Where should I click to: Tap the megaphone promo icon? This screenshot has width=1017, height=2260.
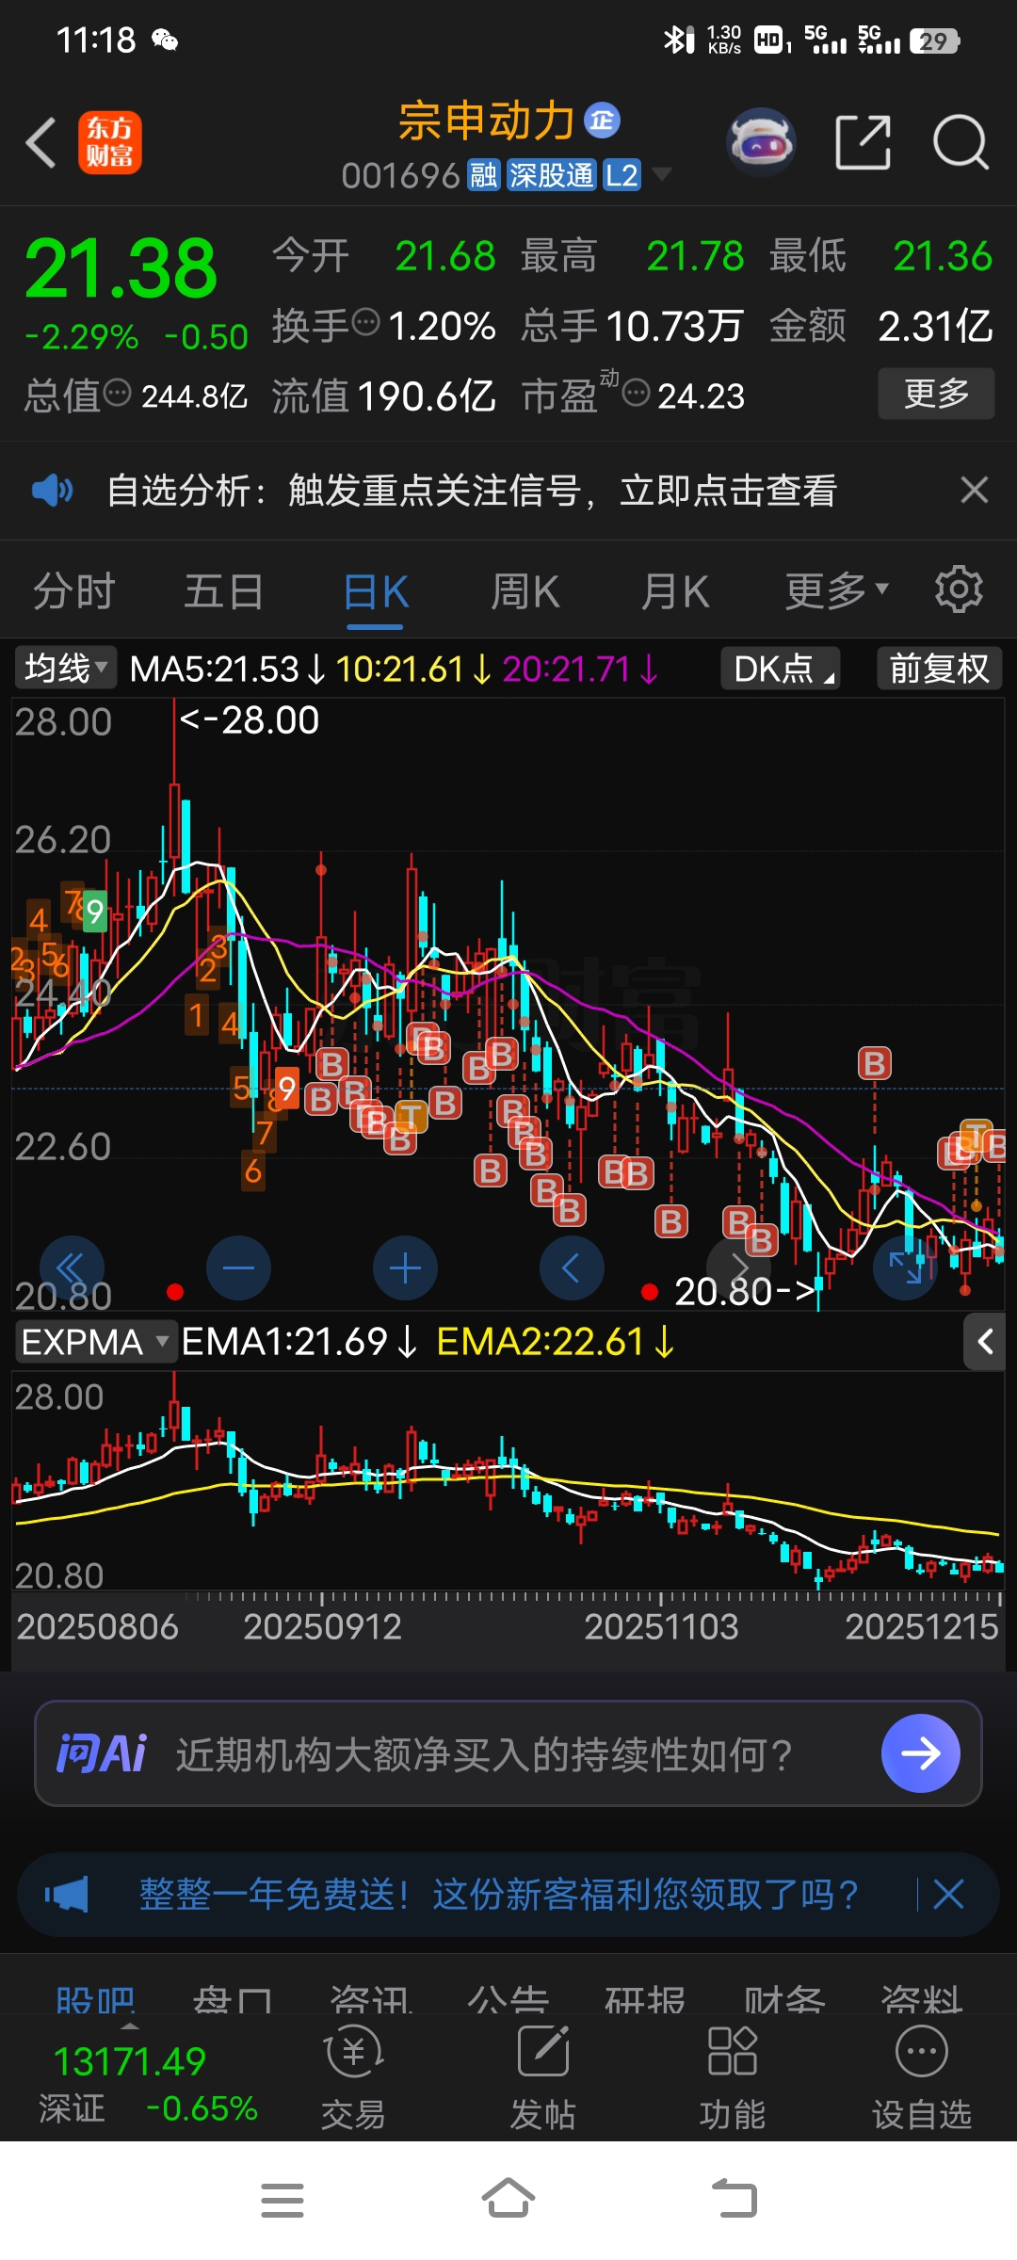(x=67, y=1894)
